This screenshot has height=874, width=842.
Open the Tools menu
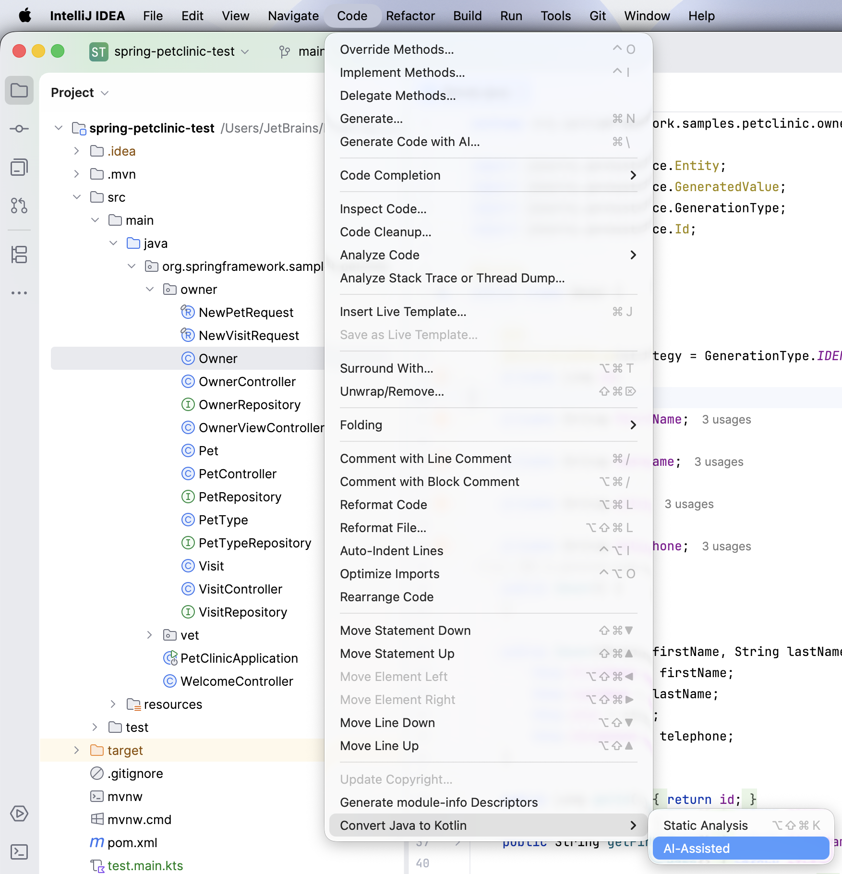556,16
